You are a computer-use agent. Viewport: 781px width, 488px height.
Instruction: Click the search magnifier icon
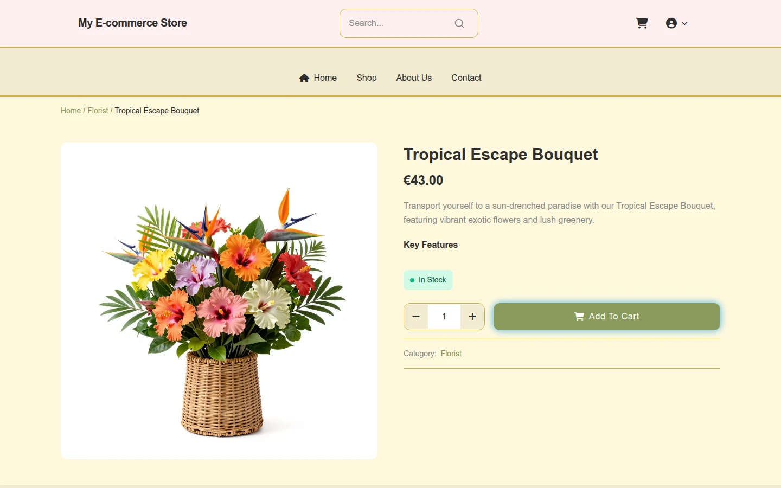(x=459, y=23)
